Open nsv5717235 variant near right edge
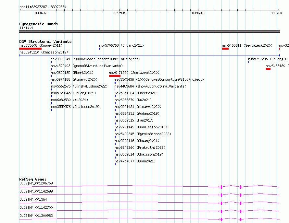 [x=269, y=59]
